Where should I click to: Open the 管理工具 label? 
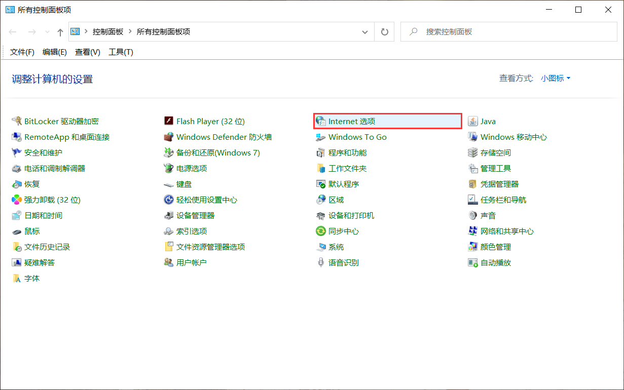[x=496, y=168]
